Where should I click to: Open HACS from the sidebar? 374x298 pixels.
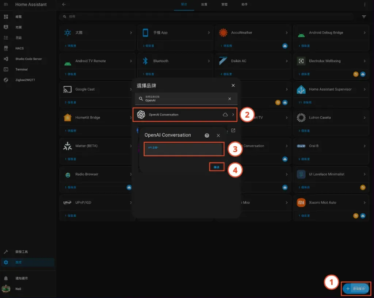click(x=19, y=48)
